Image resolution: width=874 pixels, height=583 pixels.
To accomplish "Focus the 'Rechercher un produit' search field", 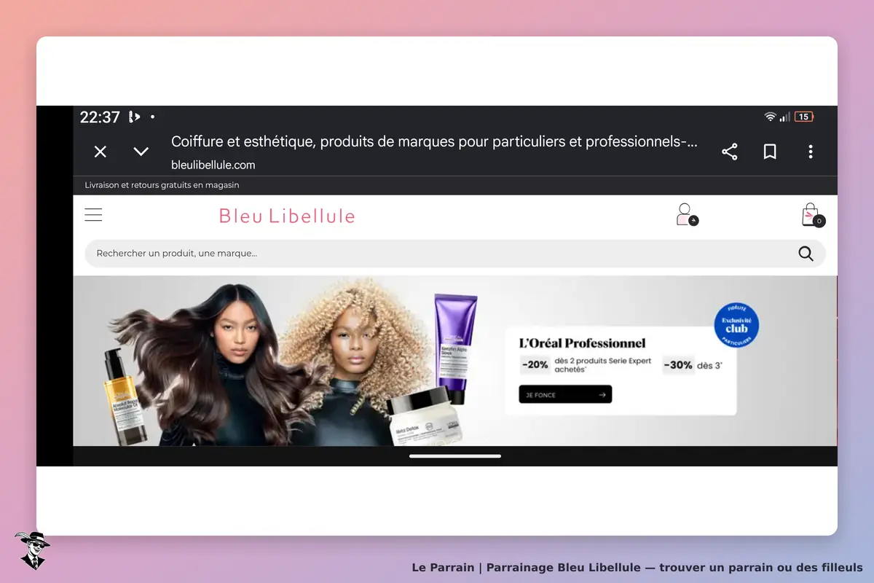I will [x=455, y=254].
